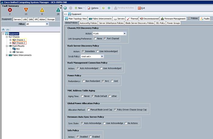
Task: Select Grid power redundancy
Action: tap(112, 81)
